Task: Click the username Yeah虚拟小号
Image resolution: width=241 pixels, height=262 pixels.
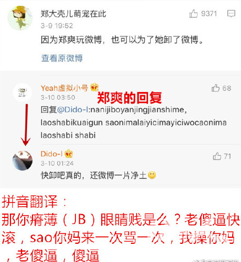Action: pos(64,88)
